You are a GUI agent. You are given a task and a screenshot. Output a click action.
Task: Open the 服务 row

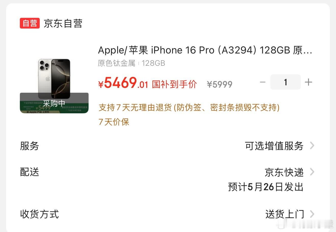pos(167,146)
